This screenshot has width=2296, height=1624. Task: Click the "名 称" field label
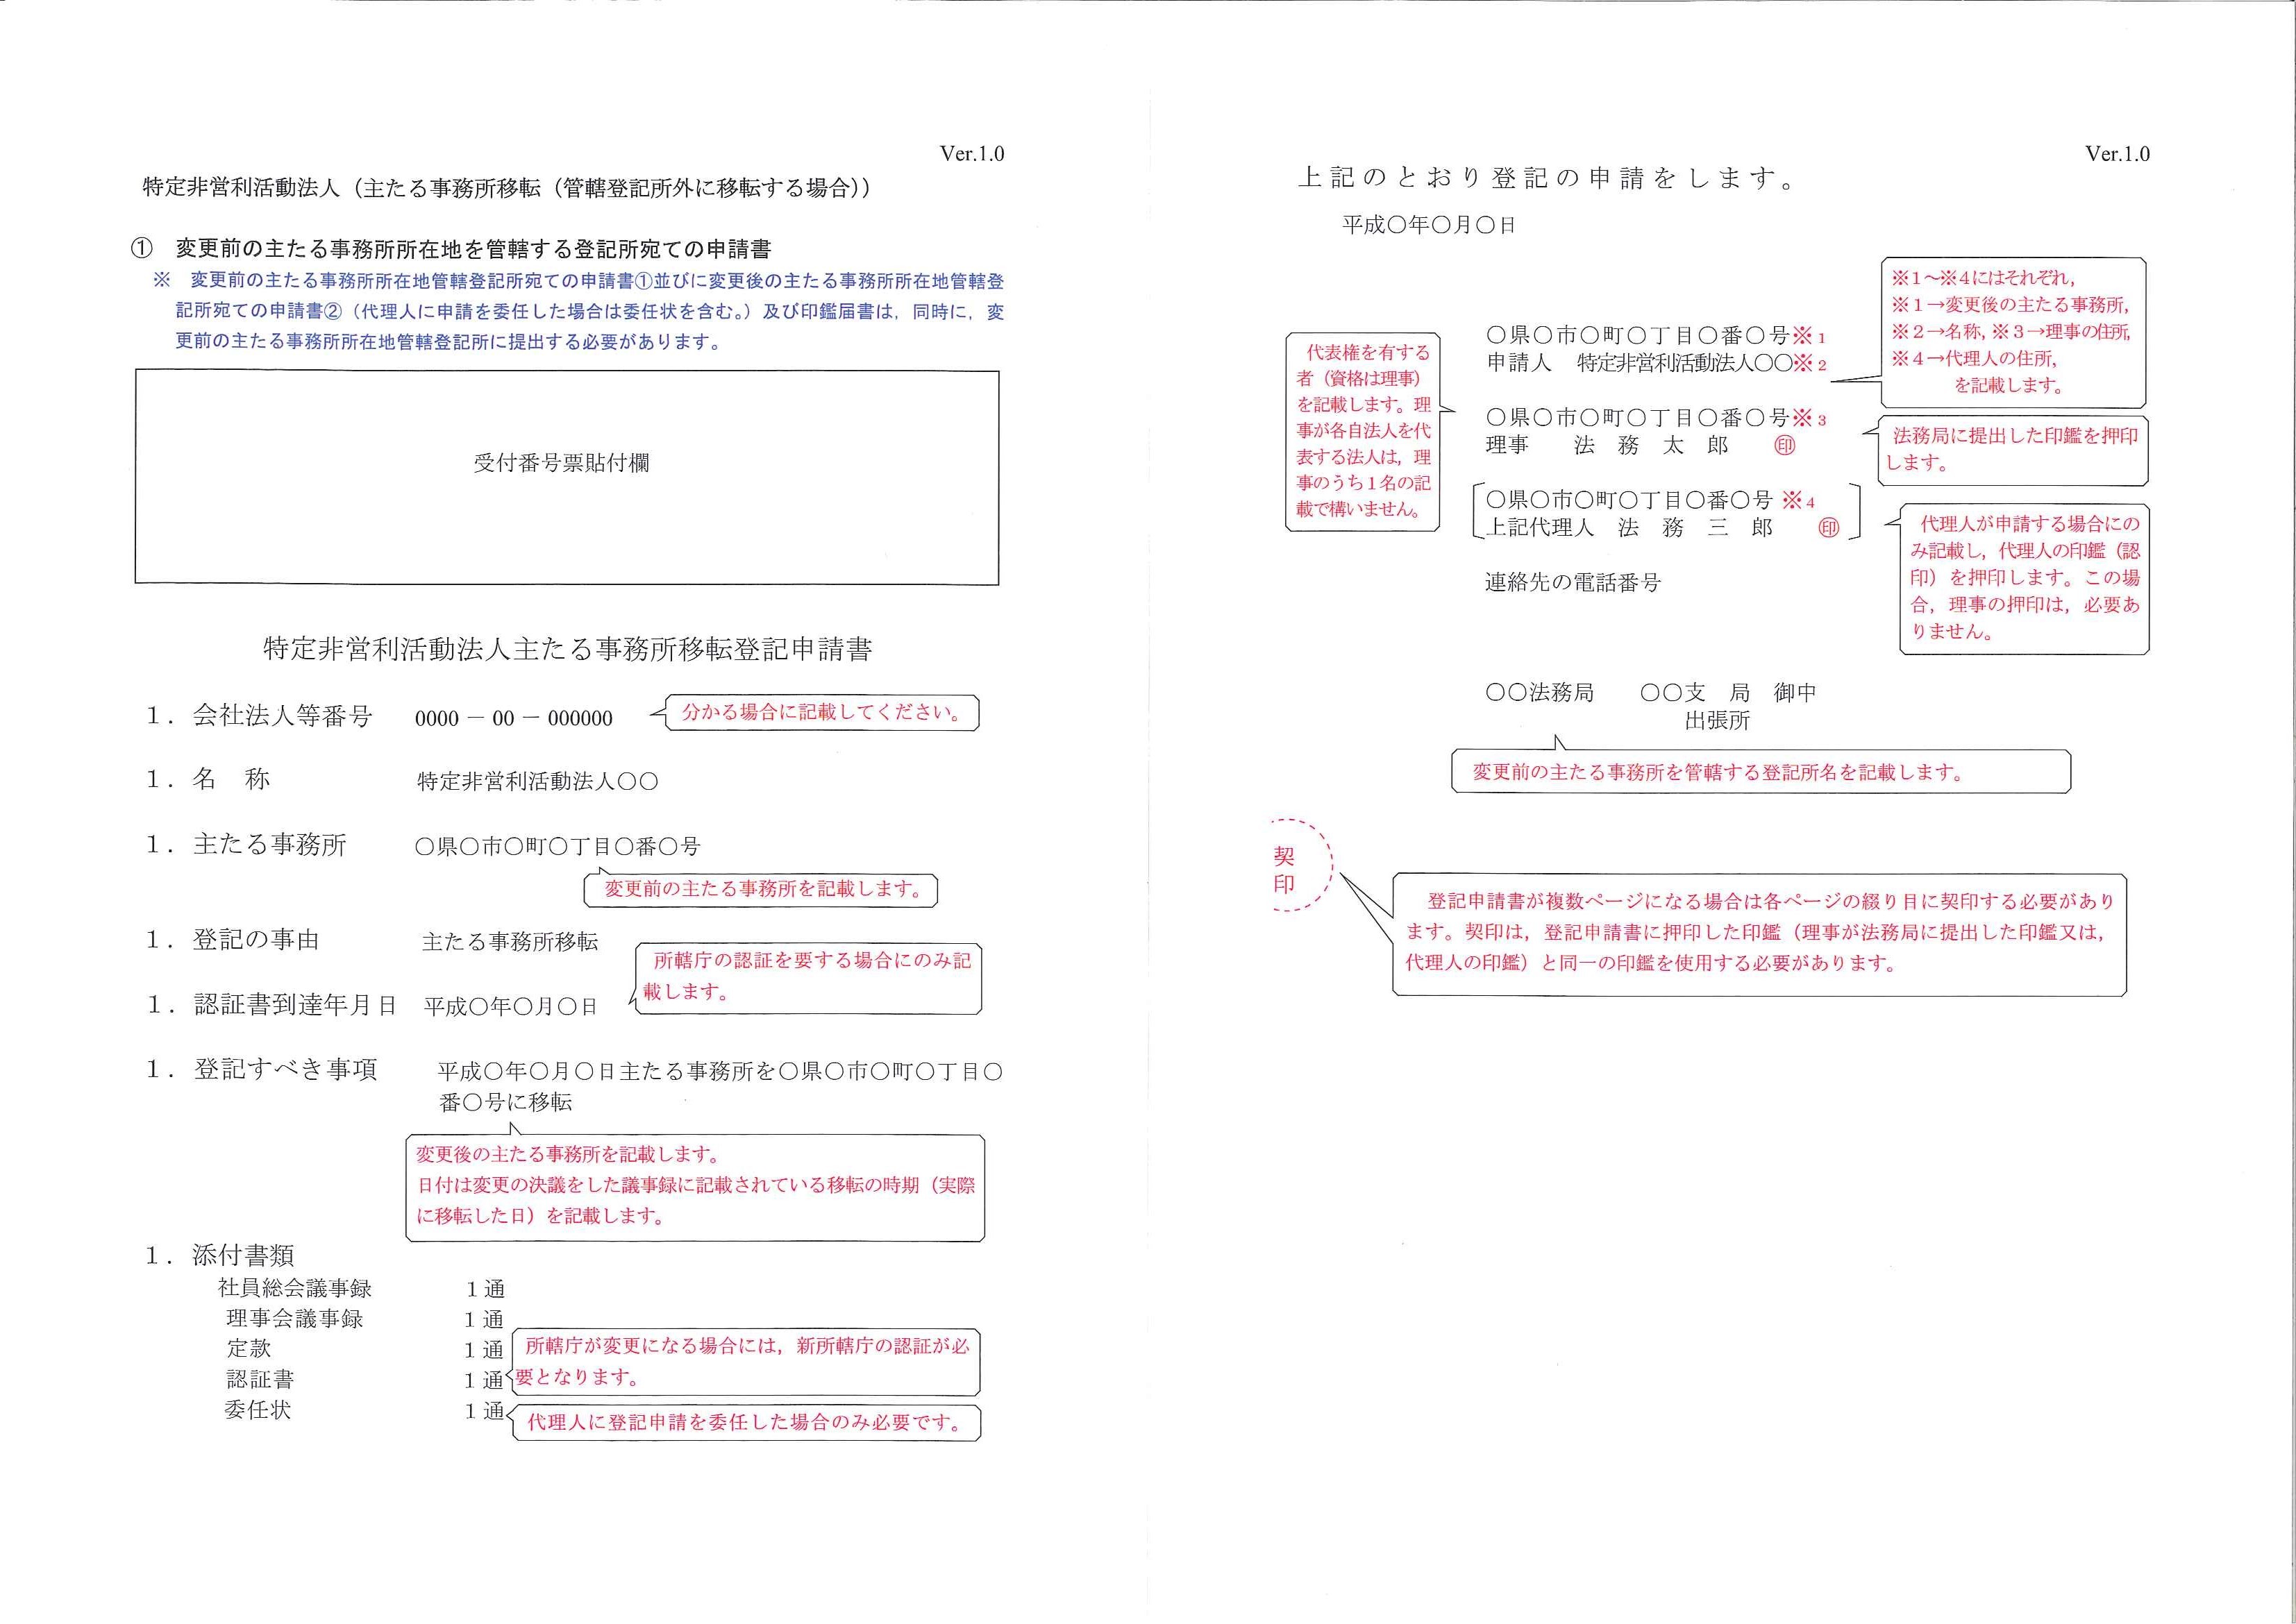pos(231,780)
